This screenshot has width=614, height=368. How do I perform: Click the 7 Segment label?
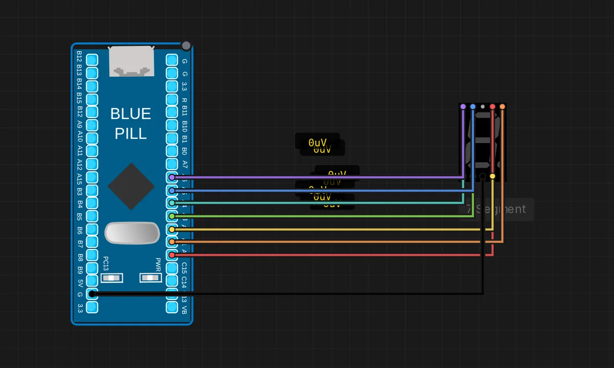[496, 209]
